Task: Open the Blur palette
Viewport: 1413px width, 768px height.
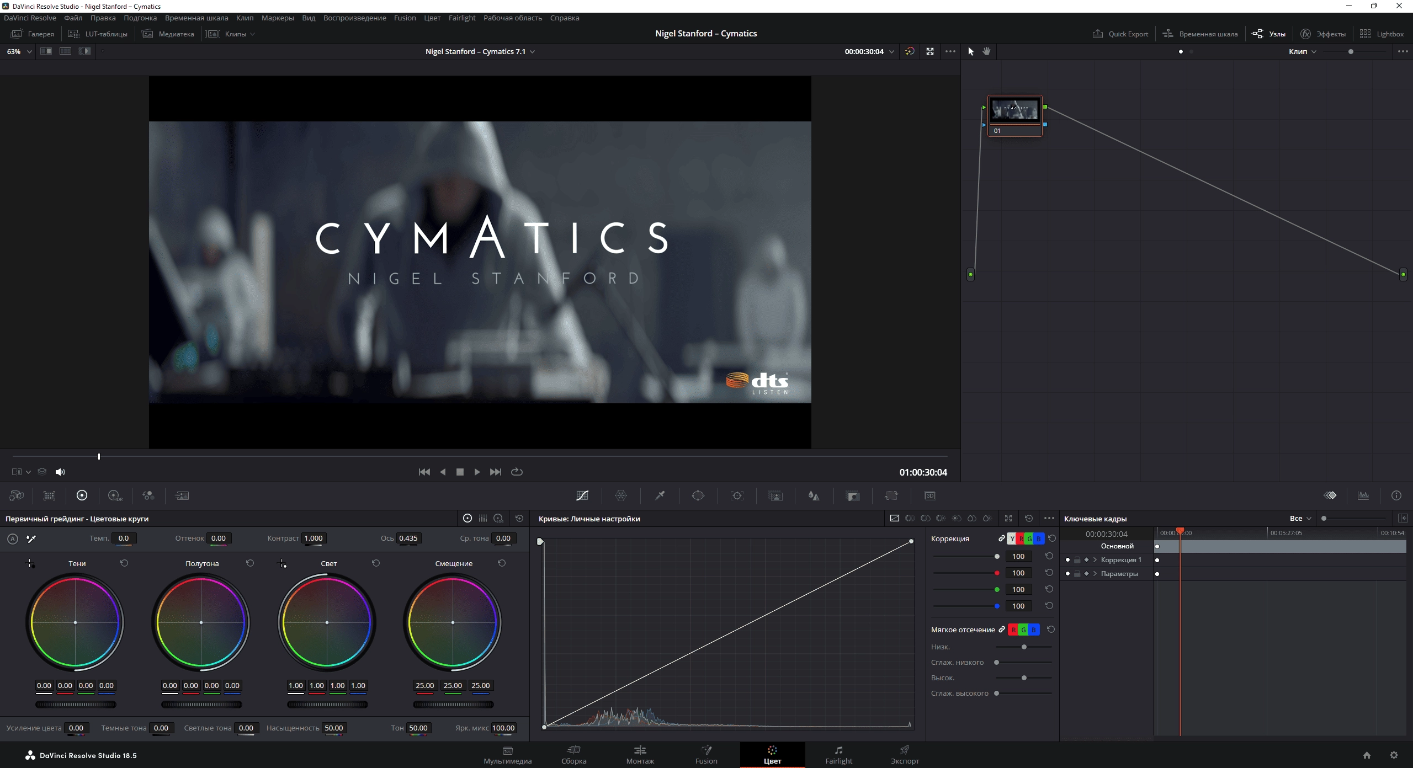Action: (x=814, y=495)
